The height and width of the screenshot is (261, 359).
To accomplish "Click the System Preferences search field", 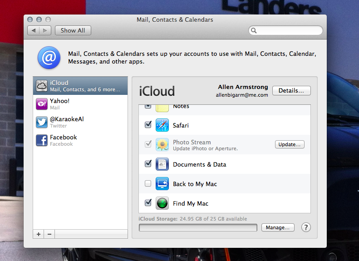I will pos(285,30).
